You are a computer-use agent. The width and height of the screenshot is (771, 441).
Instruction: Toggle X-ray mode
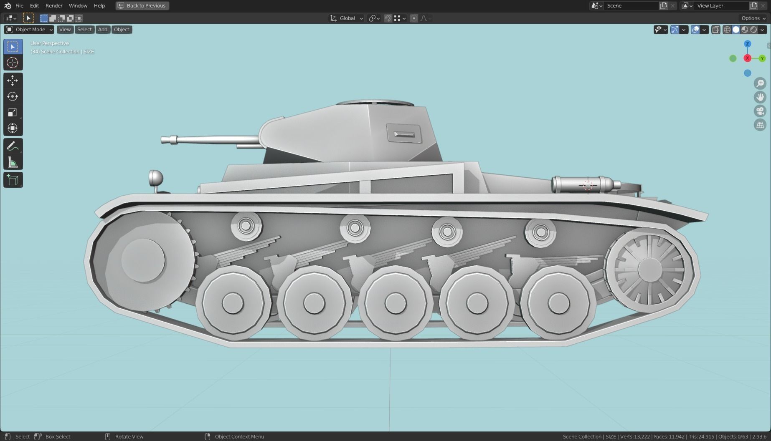click(x=715, y=29)
